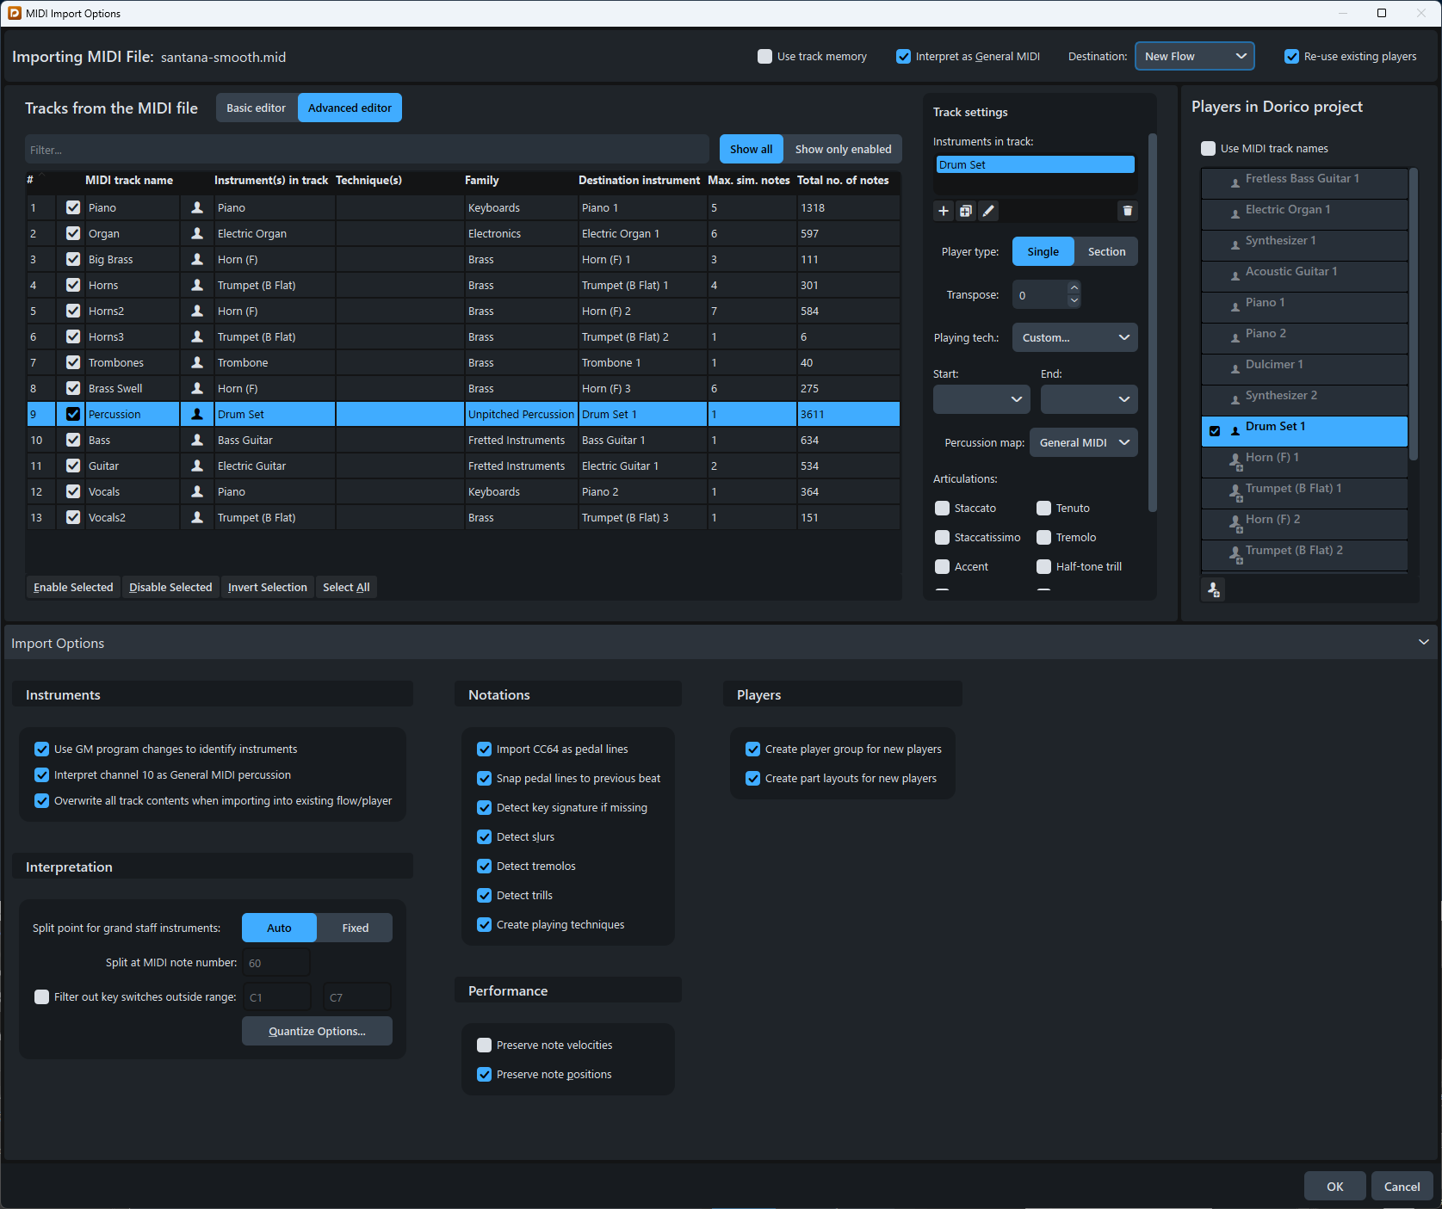The image size is (1442, 1209).
Task: Click the duplicate instrument icon
Action: pos(966,211)
